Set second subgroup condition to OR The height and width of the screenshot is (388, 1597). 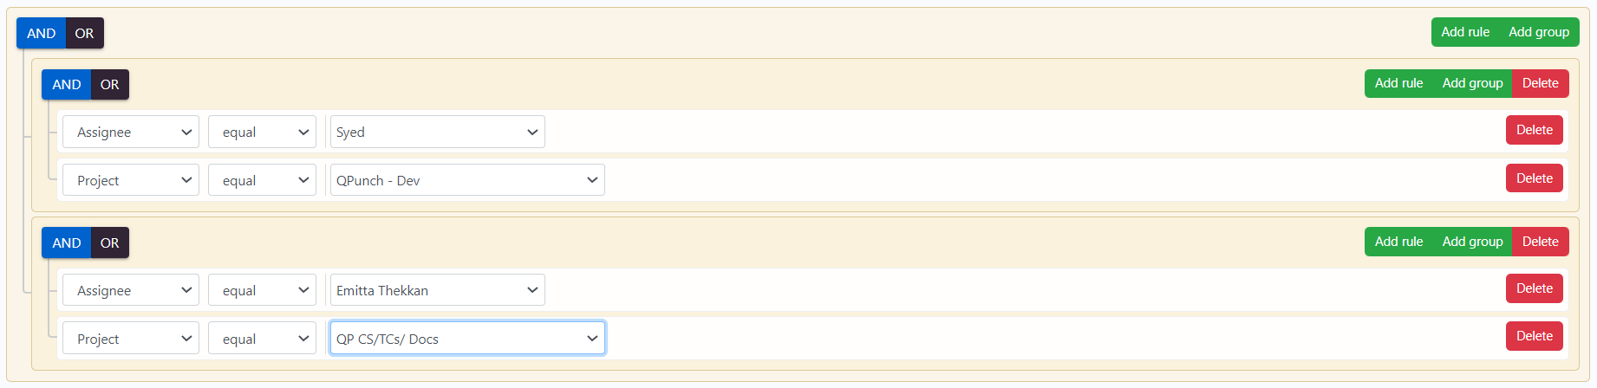(109, 243)
